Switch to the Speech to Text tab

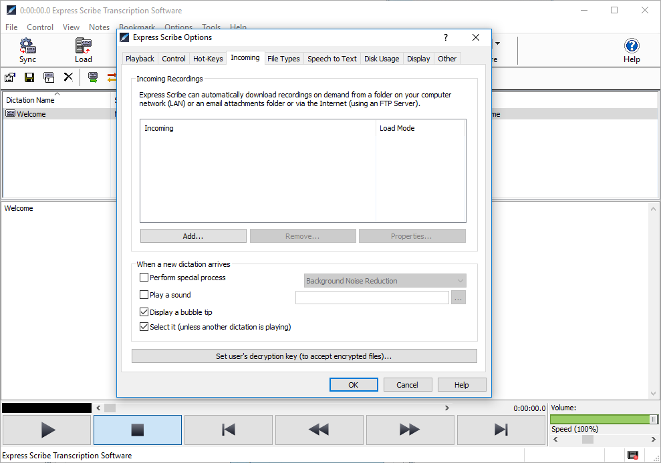(x=332, y=58)
